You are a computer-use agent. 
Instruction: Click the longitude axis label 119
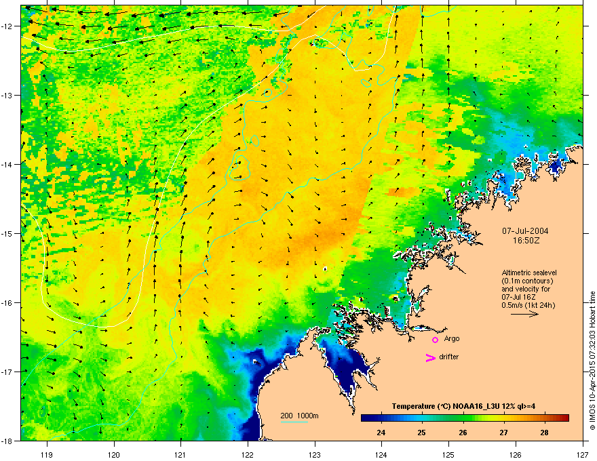47,454
